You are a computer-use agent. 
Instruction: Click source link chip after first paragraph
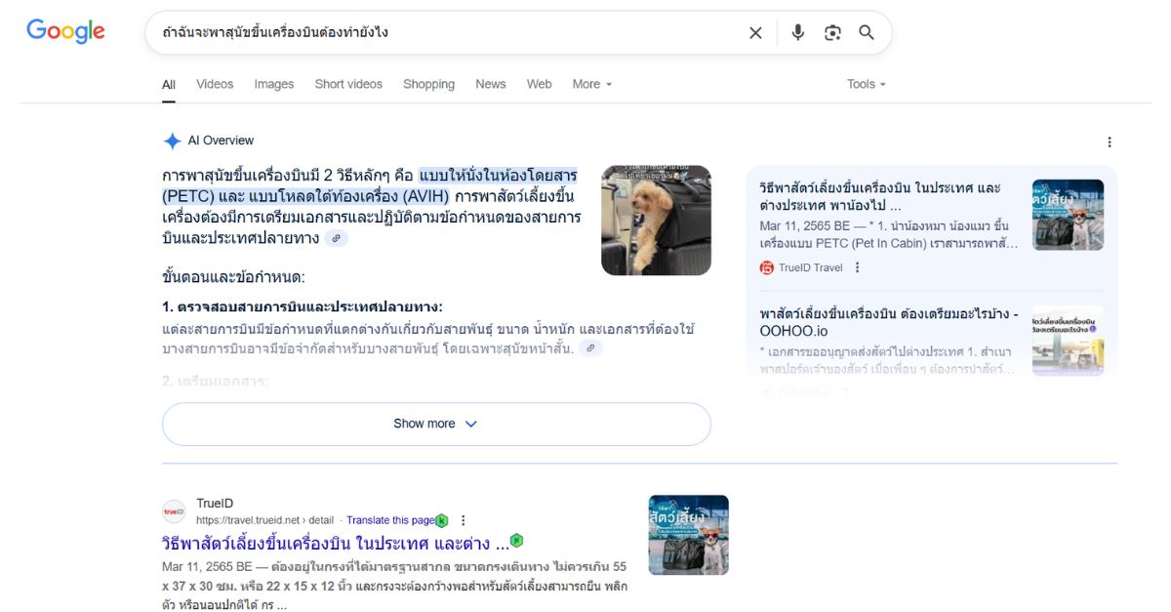tap(337, 238)
